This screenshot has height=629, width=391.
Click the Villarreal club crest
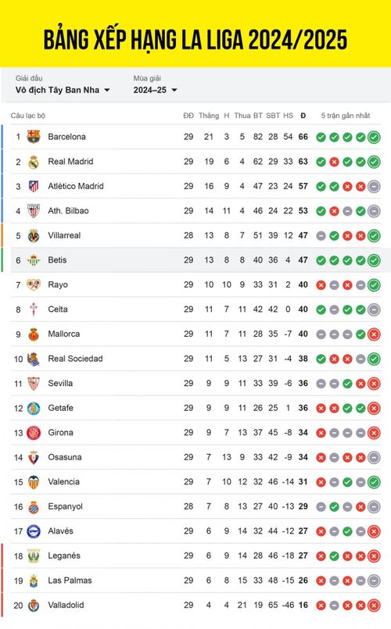(x=34, y=235)
